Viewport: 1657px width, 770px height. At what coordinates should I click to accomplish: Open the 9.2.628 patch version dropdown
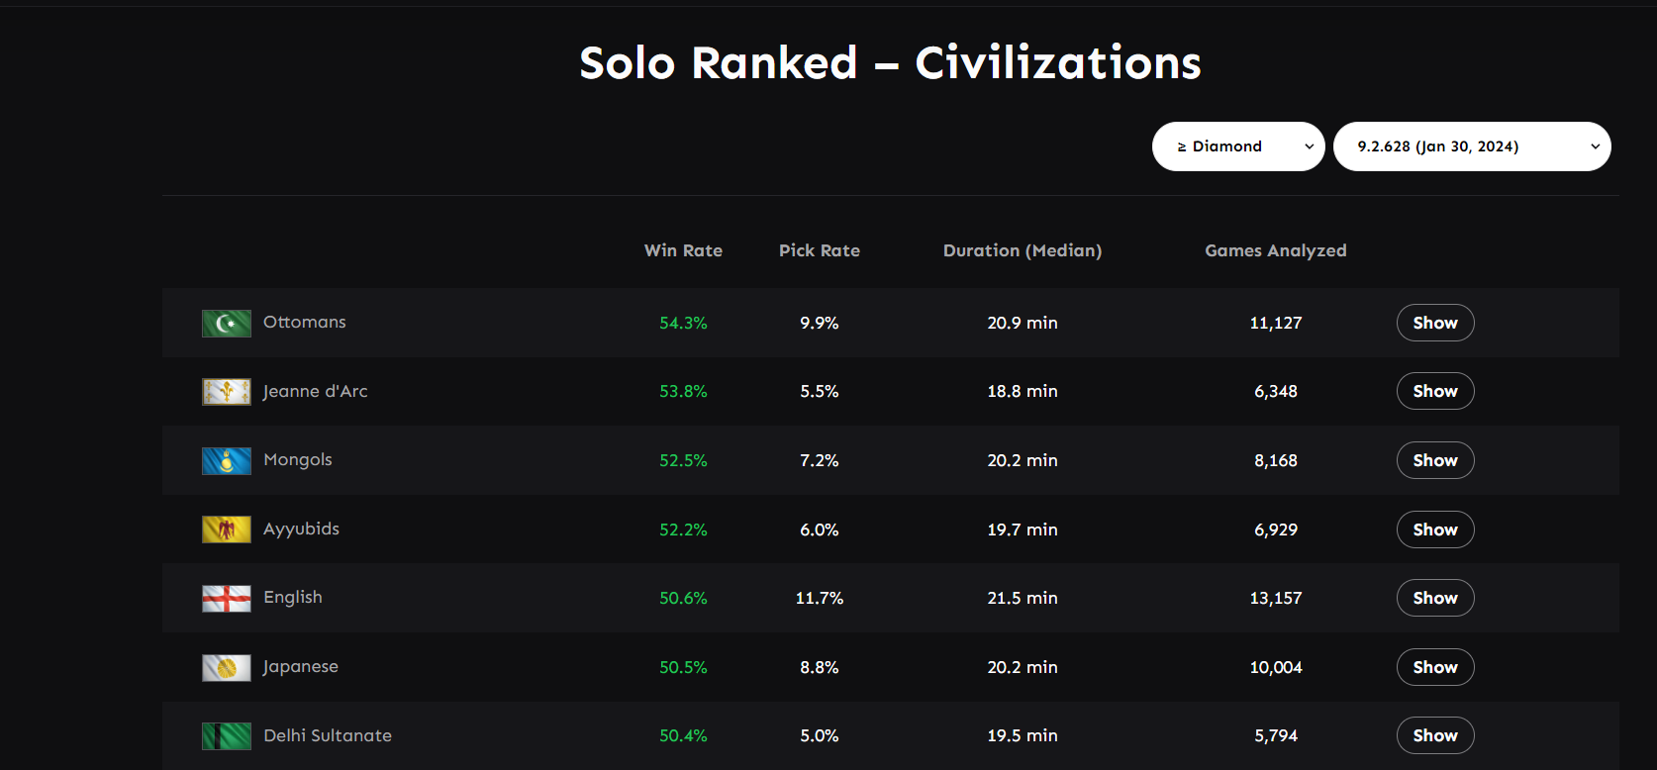tap(1472, 146)
